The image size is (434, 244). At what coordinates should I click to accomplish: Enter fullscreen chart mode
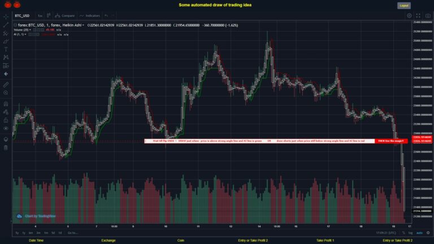(418, 16)
